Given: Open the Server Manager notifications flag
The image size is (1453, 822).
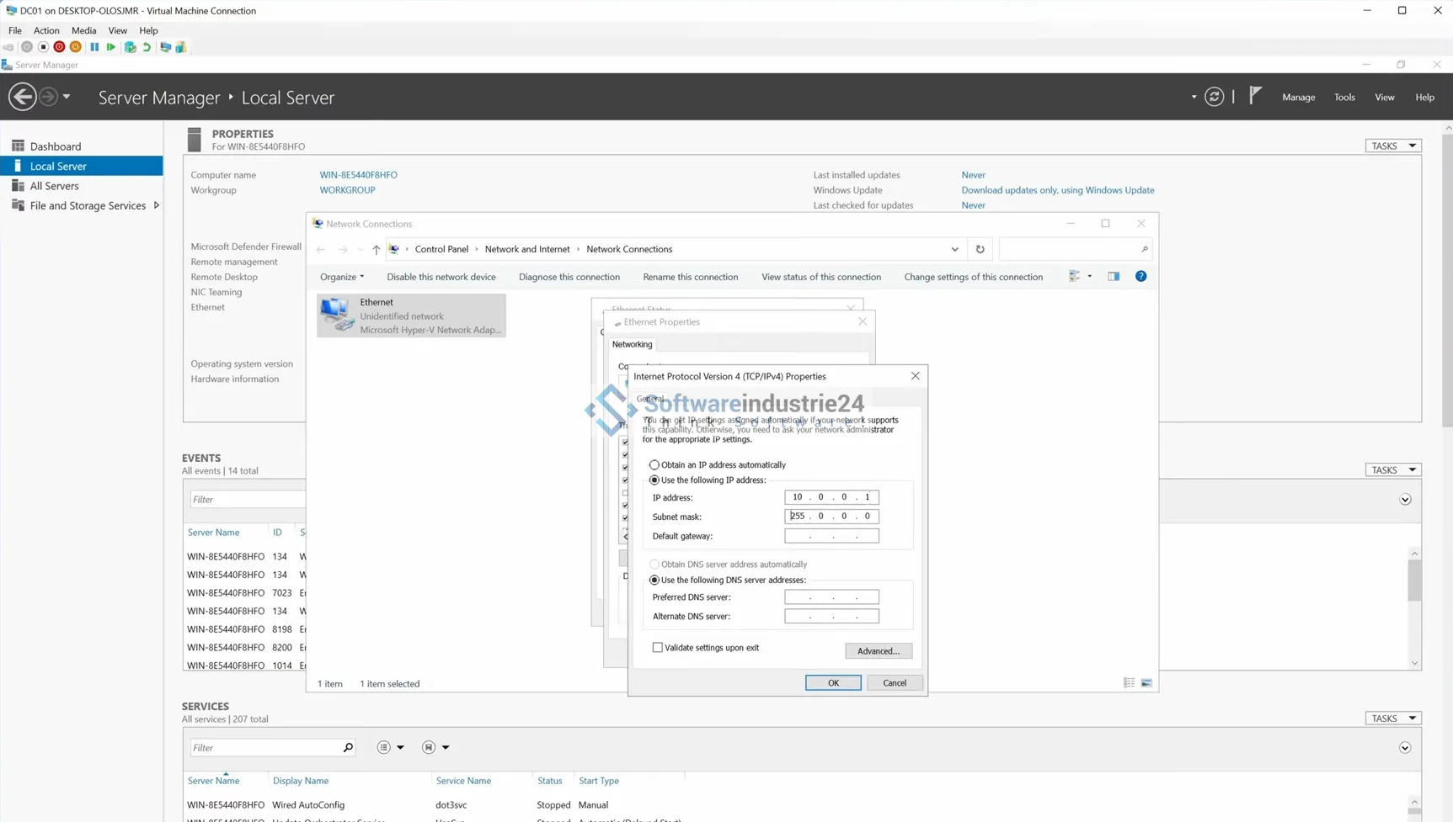Looking at the screenshot, I should pyautogui.click(x=1255, y=96).
